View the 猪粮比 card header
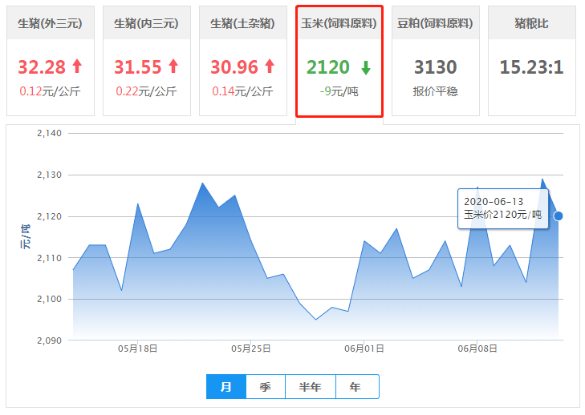 pyautogui.click(x=531, y=23)
